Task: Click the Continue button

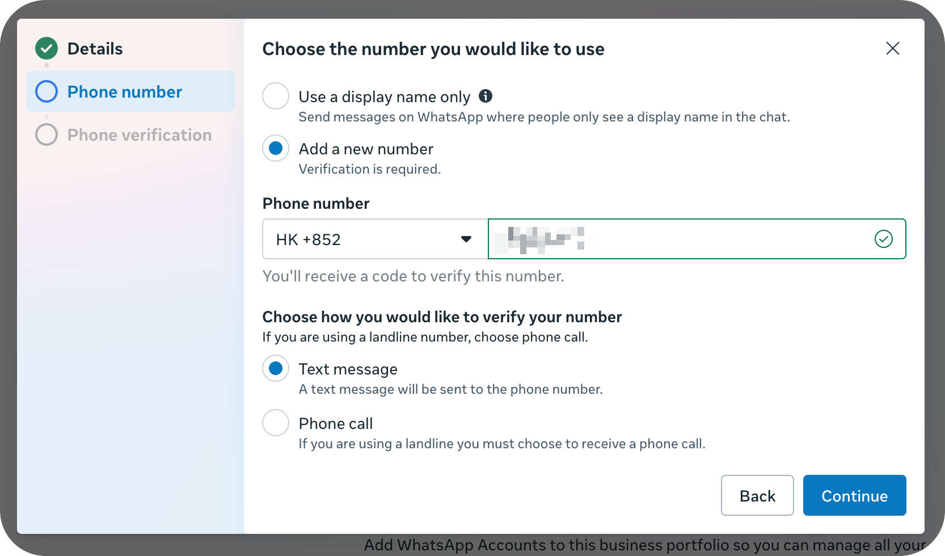Action: [854, 495]
